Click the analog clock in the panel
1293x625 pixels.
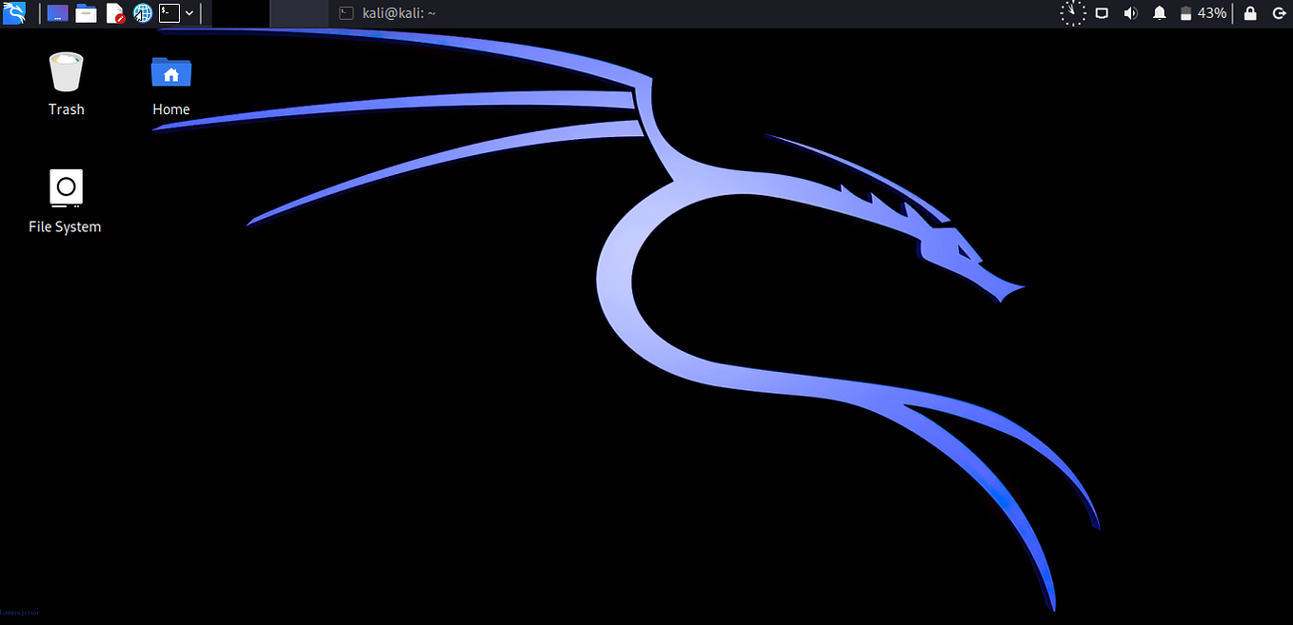[x=1073, y=13]
